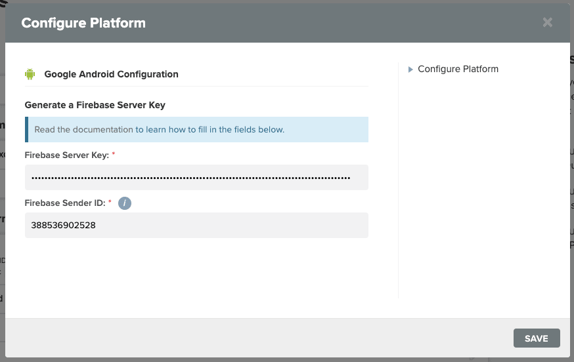
Task: Click the Google Android Configuration heading
Action: click(x=111, y=74)
